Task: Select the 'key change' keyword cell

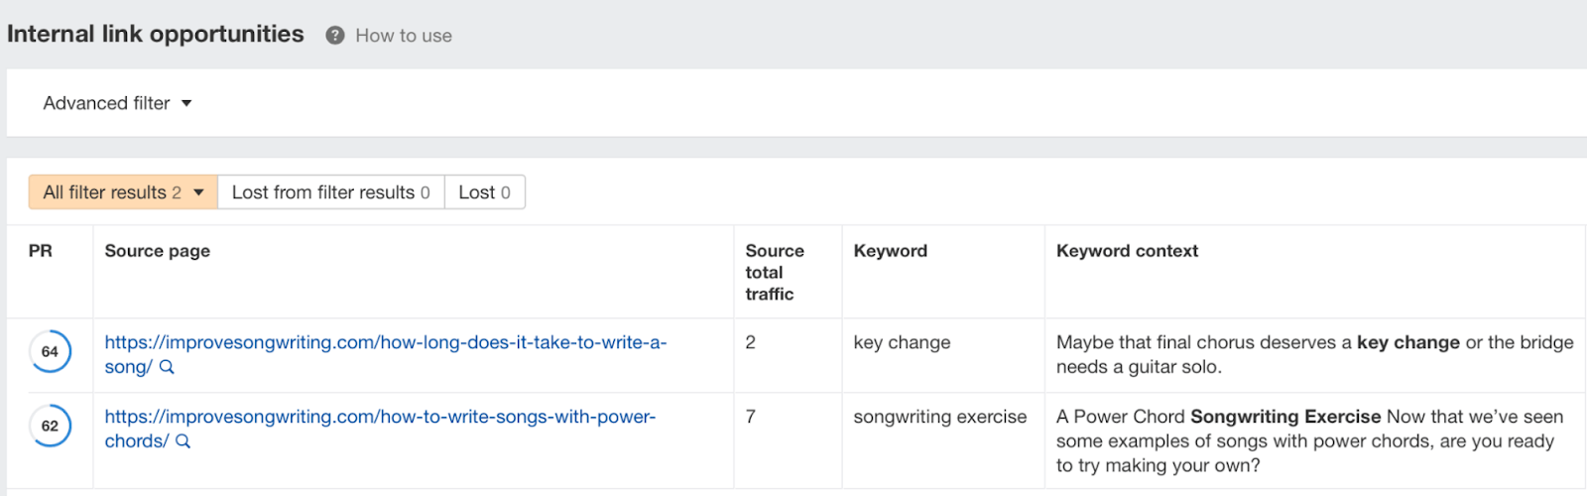Action: point(902,343)
